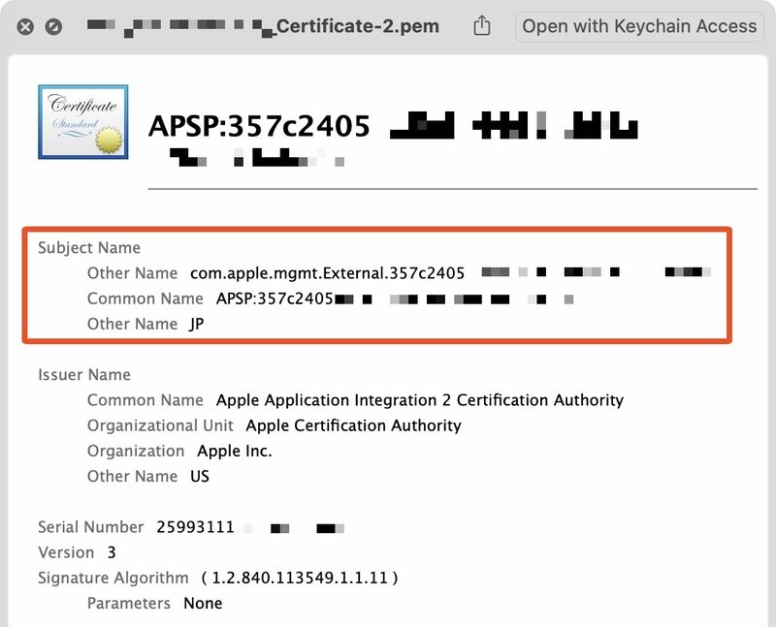Image resolution: width=776 pixels, height=627 pixels.
Task: Click the JP country value
Action: click(197, 324)
